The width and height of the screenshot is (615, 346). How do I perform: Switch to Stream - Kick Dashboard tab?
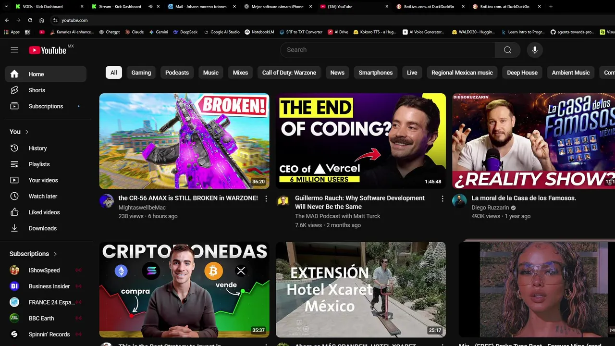tap(125, 7)
